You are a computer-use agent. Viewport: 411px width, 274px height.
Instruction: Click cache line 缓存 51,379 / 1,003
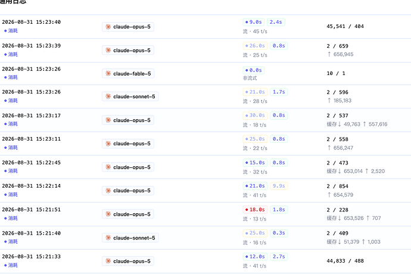coord(354,242)
